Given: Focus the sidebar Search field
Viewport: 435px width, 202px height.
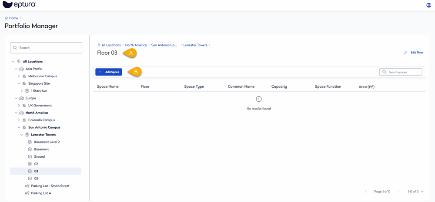Looking at the screenshot, I should coord(46,48).
